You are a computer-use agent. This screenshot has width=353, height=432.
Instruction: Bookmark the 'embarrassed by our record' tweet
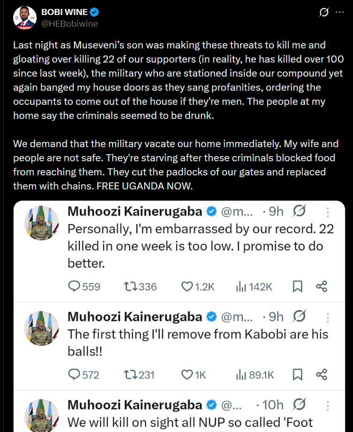pos(297,286)
